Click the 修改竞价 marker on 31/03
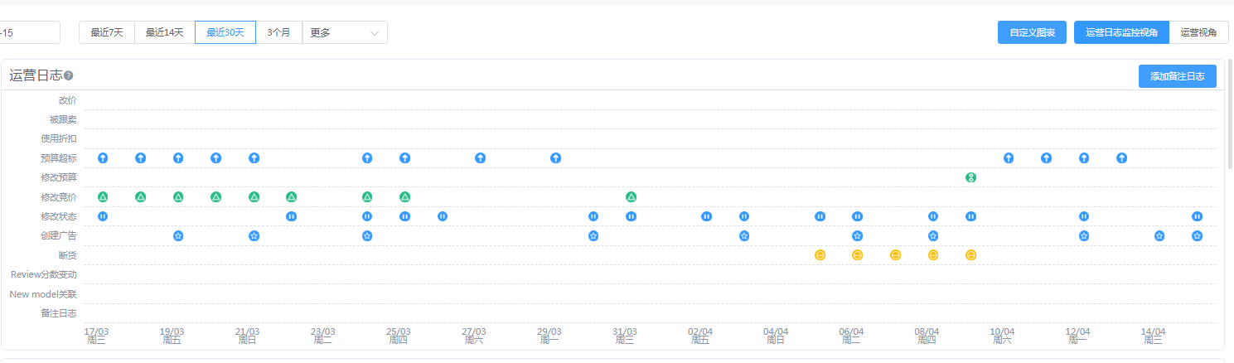Image resolution: width=1234 pixels, height=363 pixels. coord(631,197)
